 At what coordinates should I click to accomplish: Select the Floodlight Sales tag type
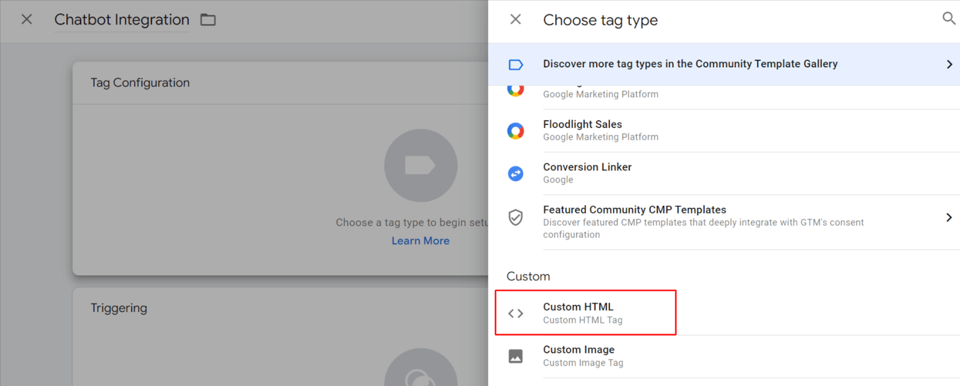pyautogui.click(x=724, y=131)
